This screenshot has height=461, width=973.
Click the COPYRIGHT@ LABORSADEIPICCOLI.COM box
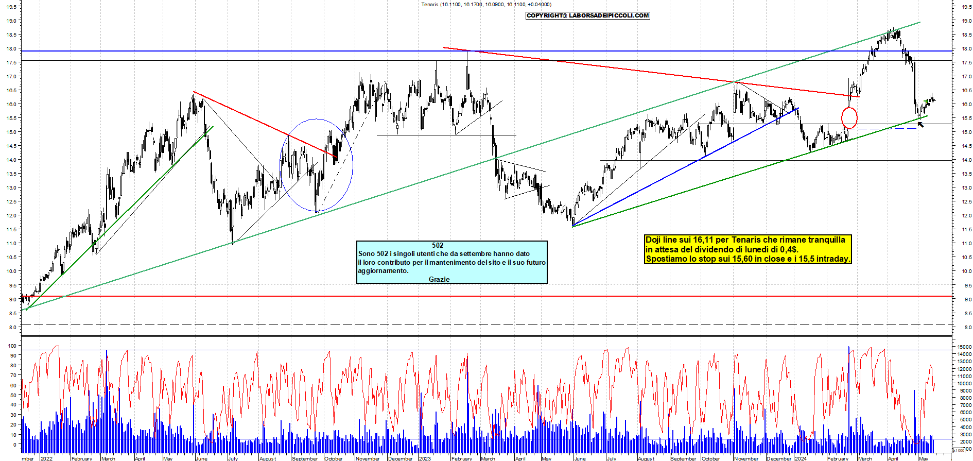(x=587, y=15)
